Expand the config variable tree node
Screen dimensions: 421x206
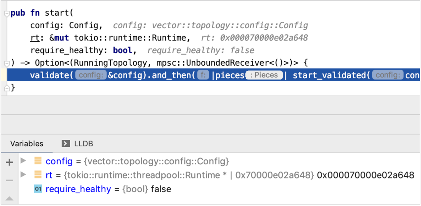[x=23, y=161]
